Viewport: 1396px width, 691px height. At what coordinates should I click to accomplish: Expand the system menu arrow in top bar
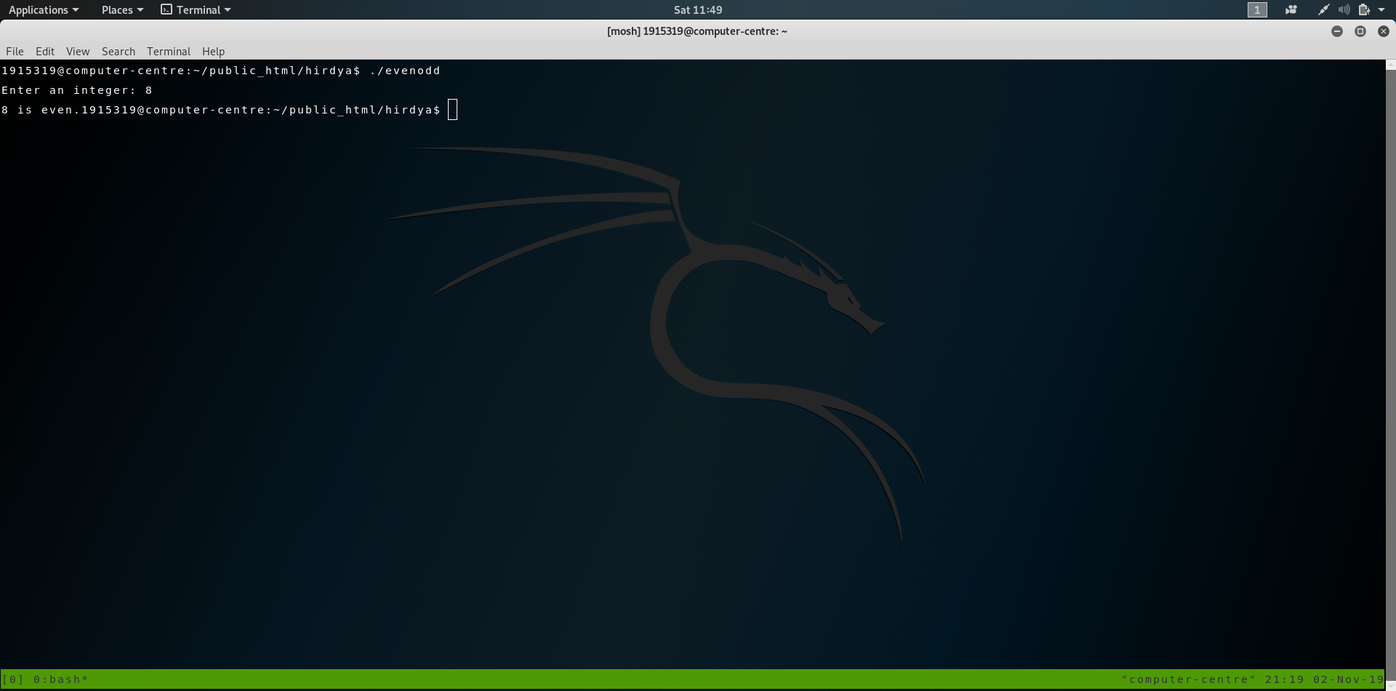click(1381, 9)
